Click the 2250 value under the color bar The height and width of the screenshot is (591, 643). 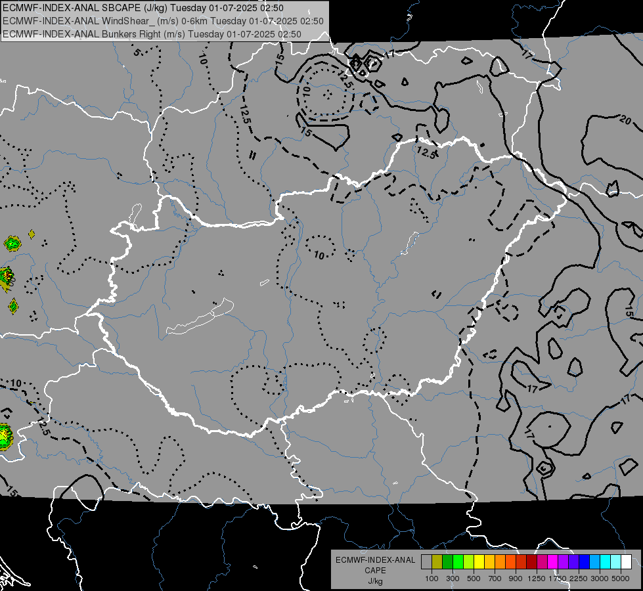[x=579, y=579]
